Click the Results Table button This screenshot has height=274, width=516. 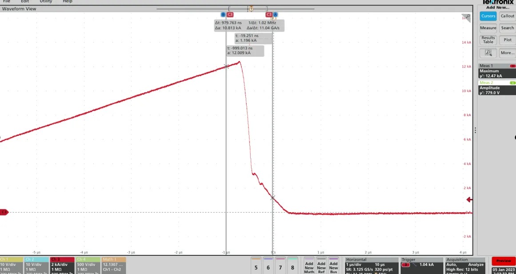click(x=488, y=40)
